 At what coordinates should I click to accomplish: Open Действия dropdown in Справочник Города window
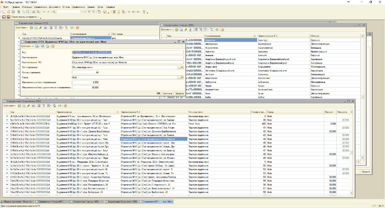(167, 30)
